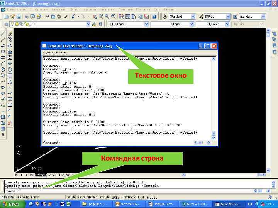Select the Multiline Text A tool
This screenshot has height=208, width=278.
pyautogui.click(x=3, y=135)
